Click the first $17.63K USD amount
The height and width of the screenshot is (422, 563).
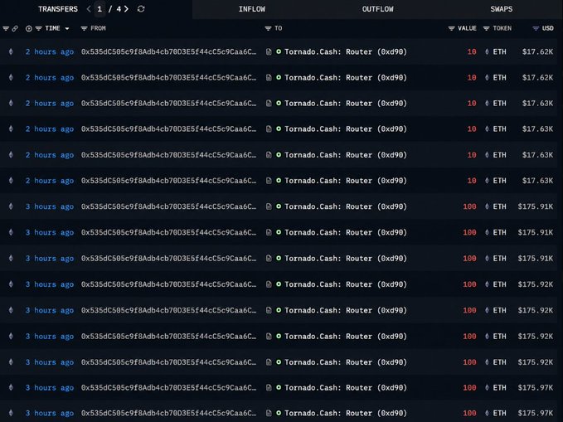point(537,104)
